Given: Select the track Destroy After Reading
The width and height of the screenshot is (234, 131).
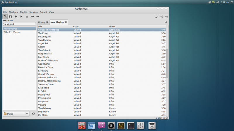Looking at the screenshot, I should click(101, 81).
